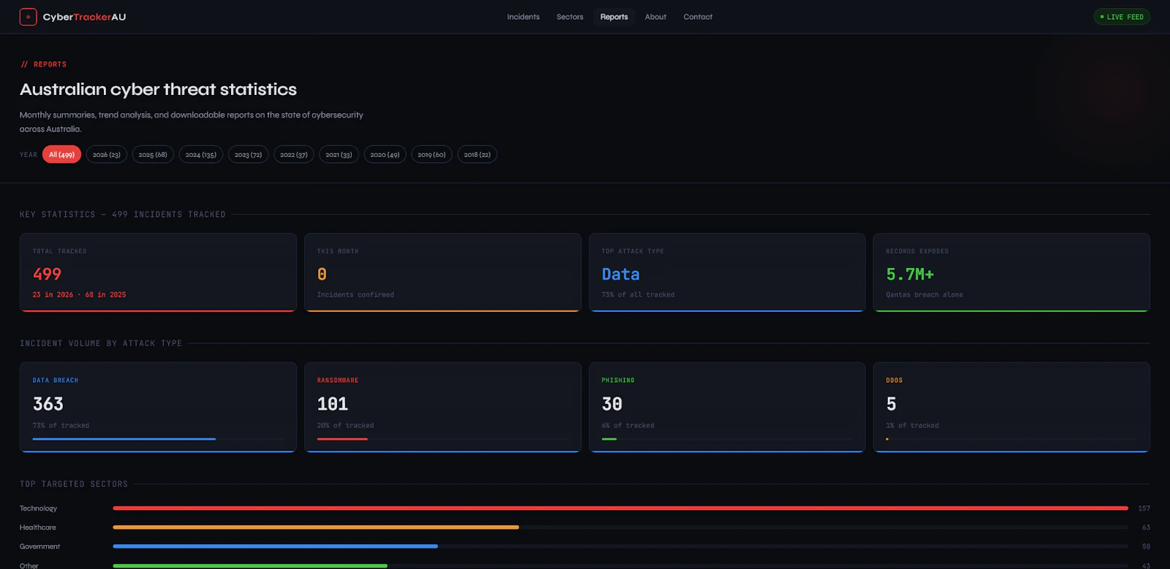Filter by year 2021 (33)
This screenshot has width=1170, height=569.
[x=339, y=155]
